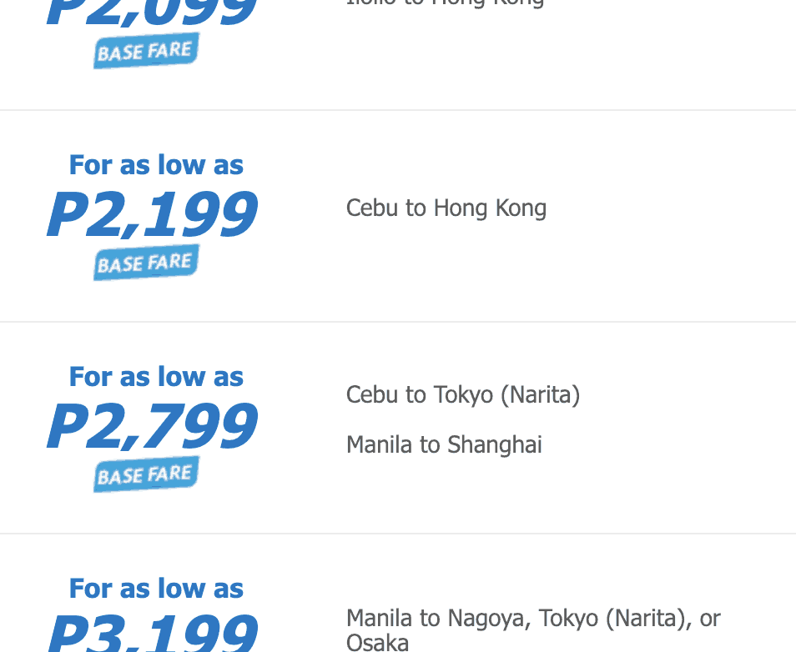The height and width of the screenshot is (652, 796).
Task: Click the Iloilo to Hong Kong route
Action: point(445,3)
